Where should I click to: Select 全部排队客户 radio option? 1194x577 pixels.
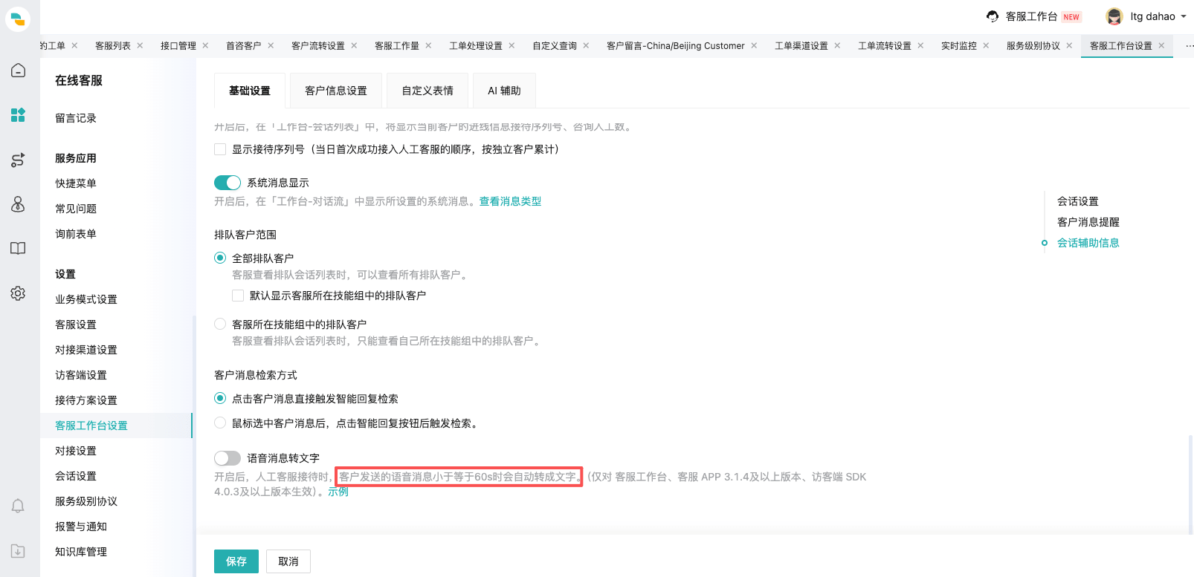pos(220,258)
